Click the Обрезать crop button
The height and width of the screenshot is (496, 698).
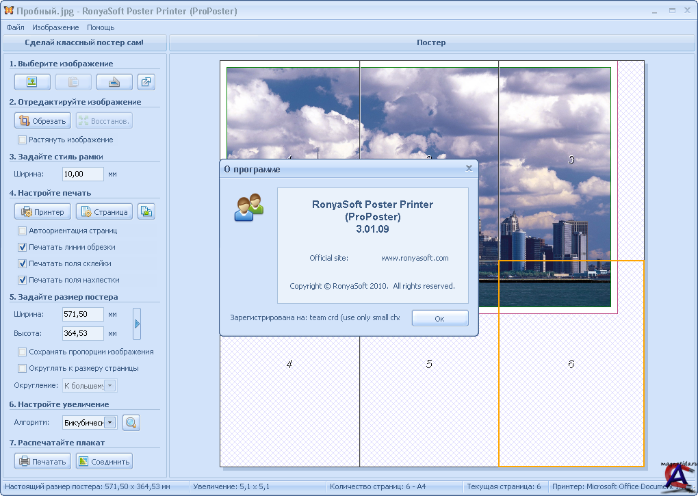click(43, 120)
